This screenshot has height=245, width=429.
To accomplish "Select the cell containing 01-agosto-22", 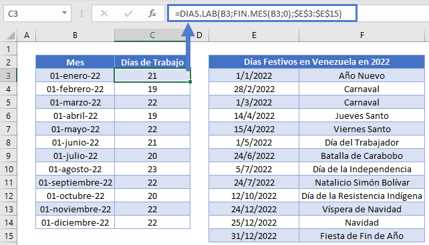I will (x=76, y=169).
